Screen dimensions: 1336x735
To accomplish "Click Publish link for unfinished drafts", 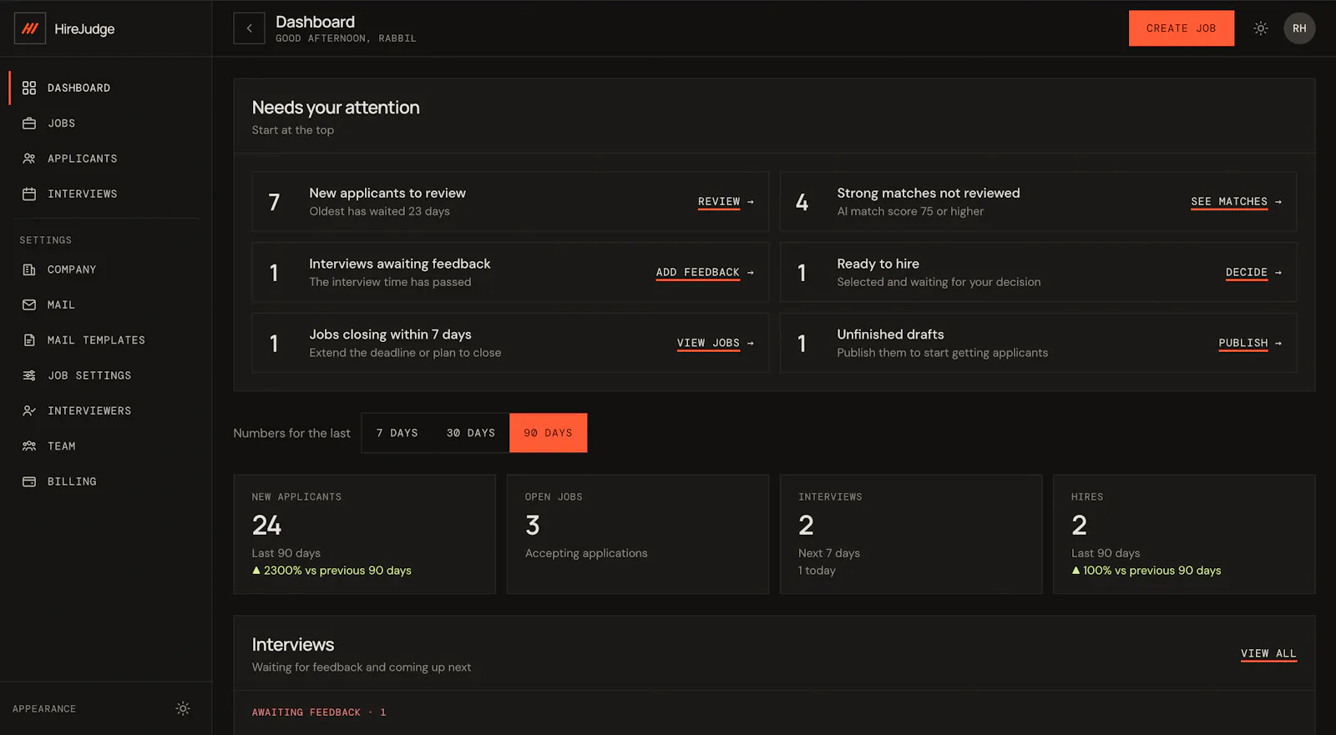I will pos(1243,343).
